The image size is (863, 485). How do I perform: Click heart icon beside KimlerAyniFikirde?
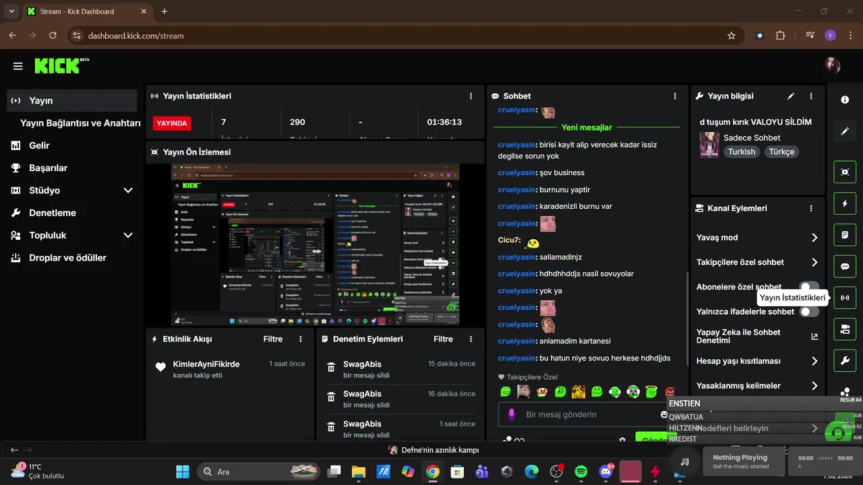coord(160,368)
